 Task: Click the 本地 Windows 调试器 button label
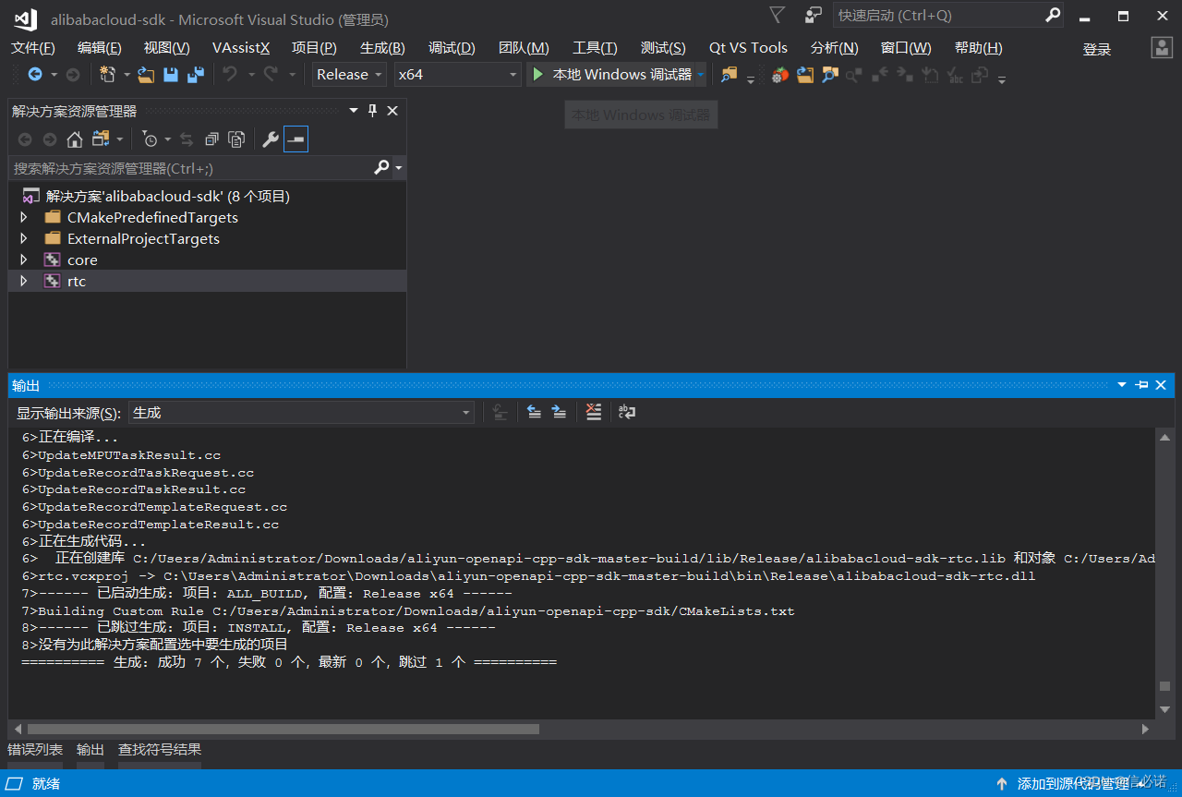coord(622,75)
